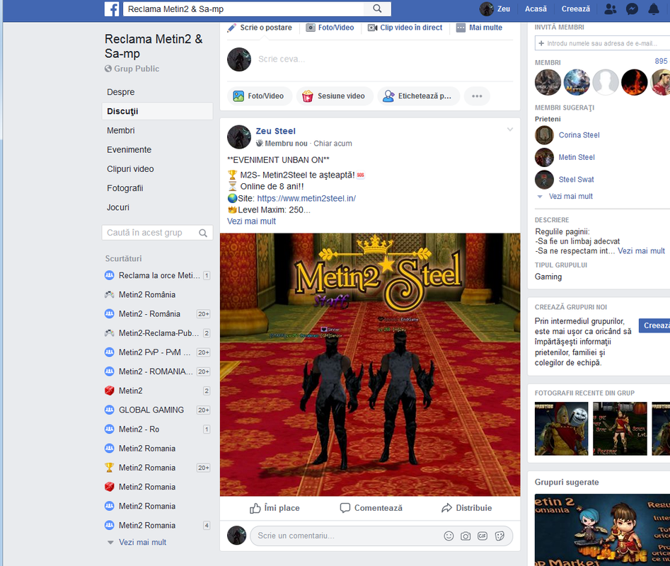Open the Evenimente section
The width and height of the screenshot is (670, 566).
tap(129, 149)
